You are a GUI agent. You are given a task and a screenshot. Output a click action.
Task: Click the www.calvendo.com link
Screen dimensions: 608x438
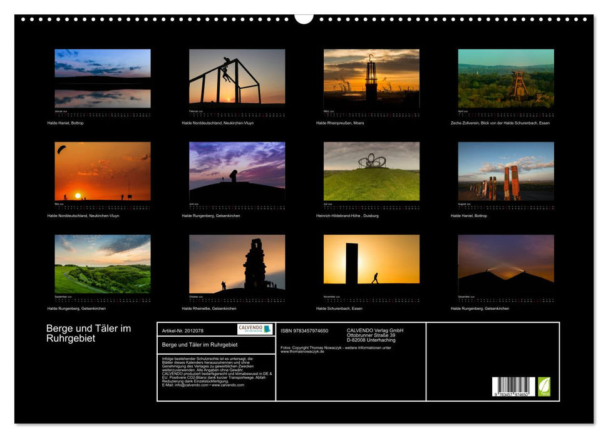point(227,385)
